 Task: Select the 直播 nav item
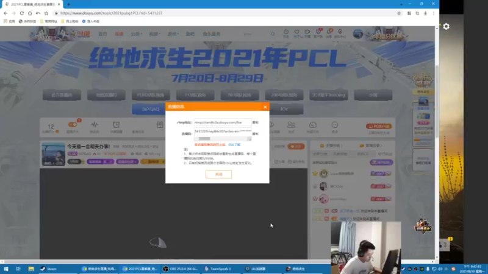(119, 34)
